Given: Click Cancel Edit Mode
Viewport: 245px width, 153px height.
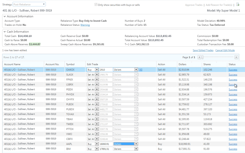Looking at the screenshot, I should click(x=225, y=50).
